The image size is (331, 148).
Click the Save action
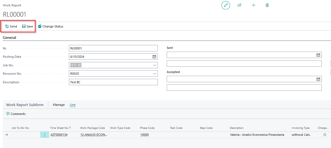27,26
